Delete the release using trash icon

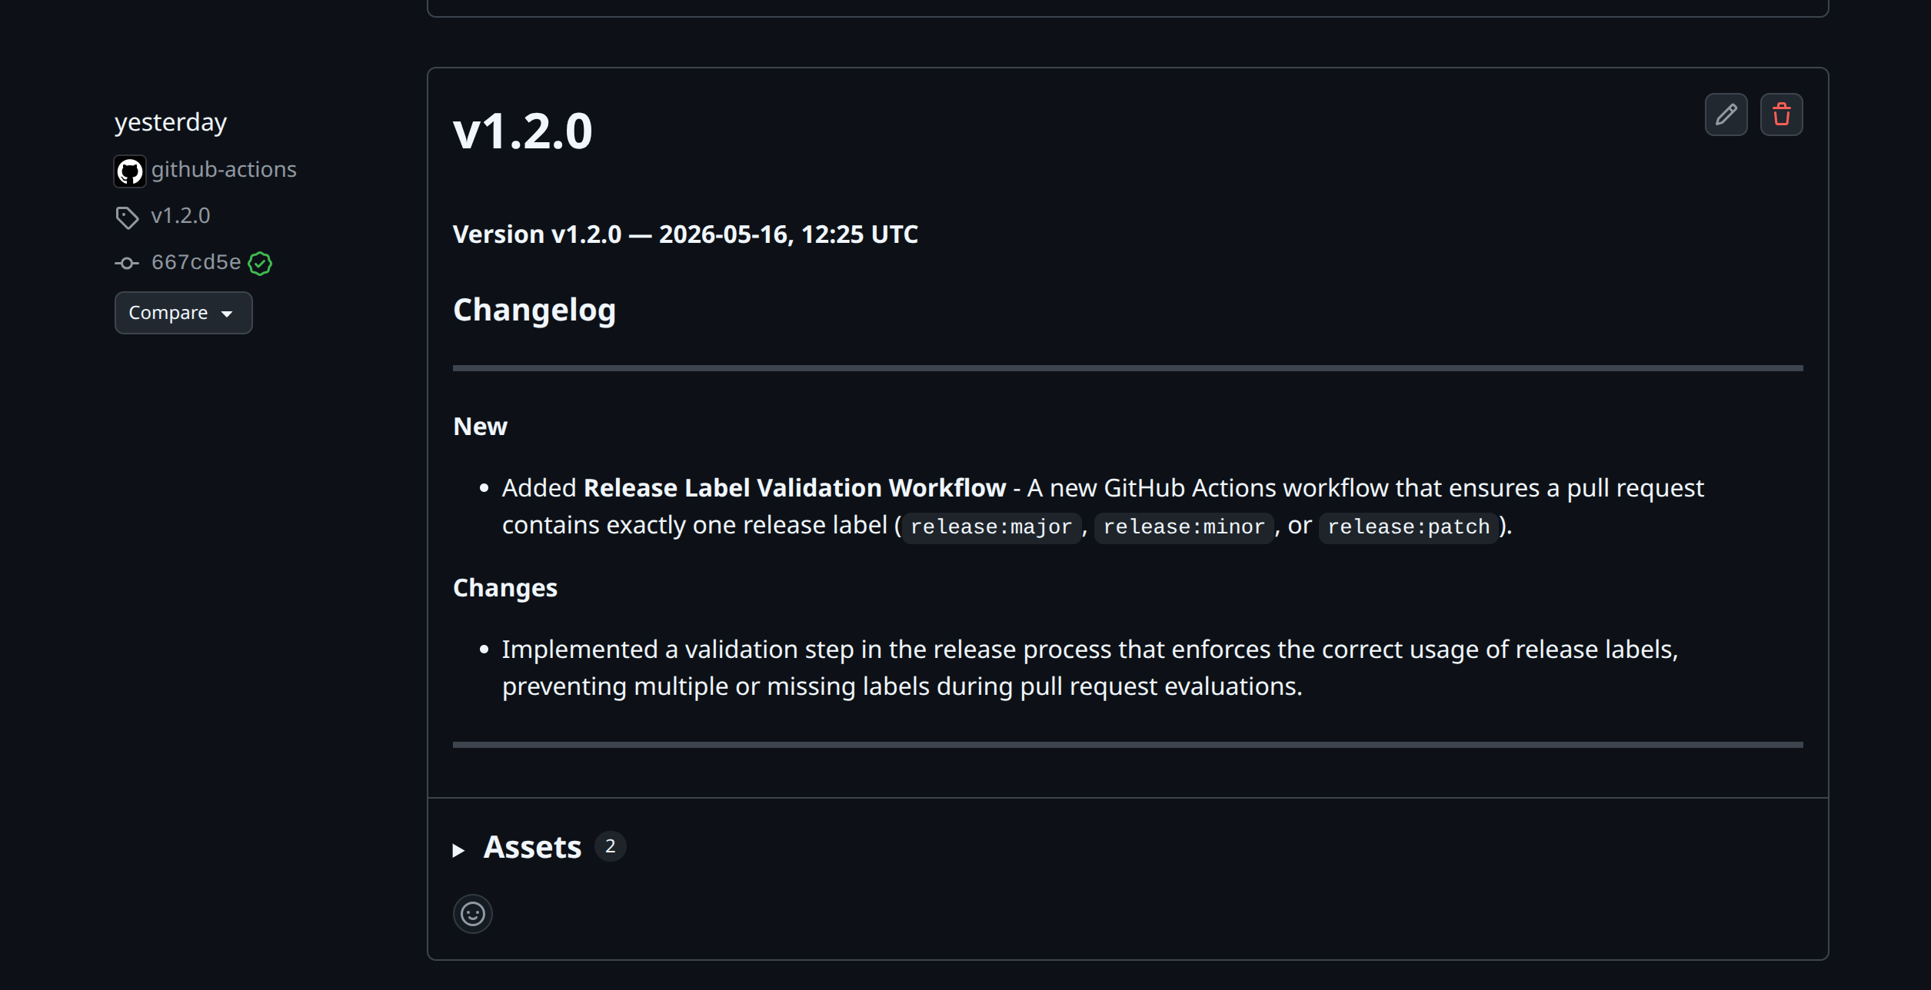(x=1781, y=115)
